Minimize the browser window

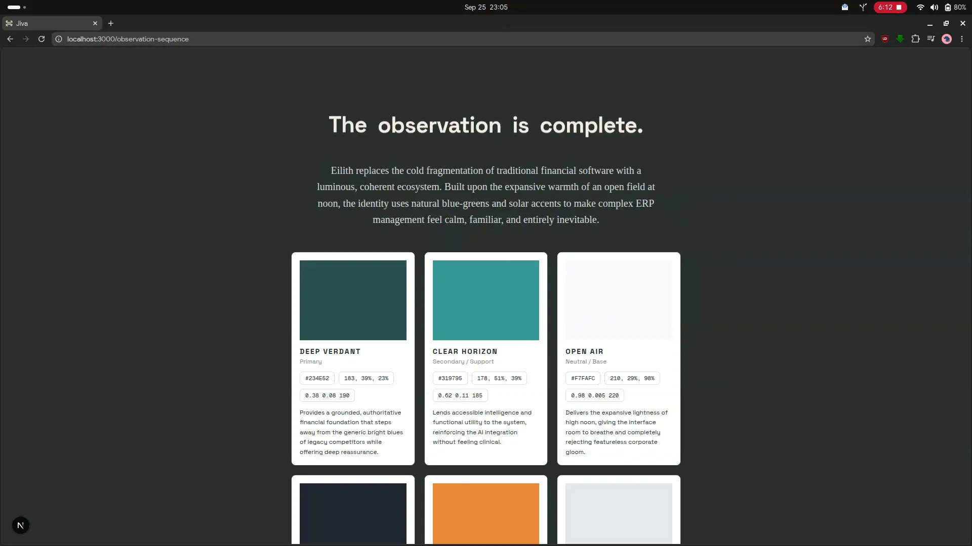(x=930, y=23)
